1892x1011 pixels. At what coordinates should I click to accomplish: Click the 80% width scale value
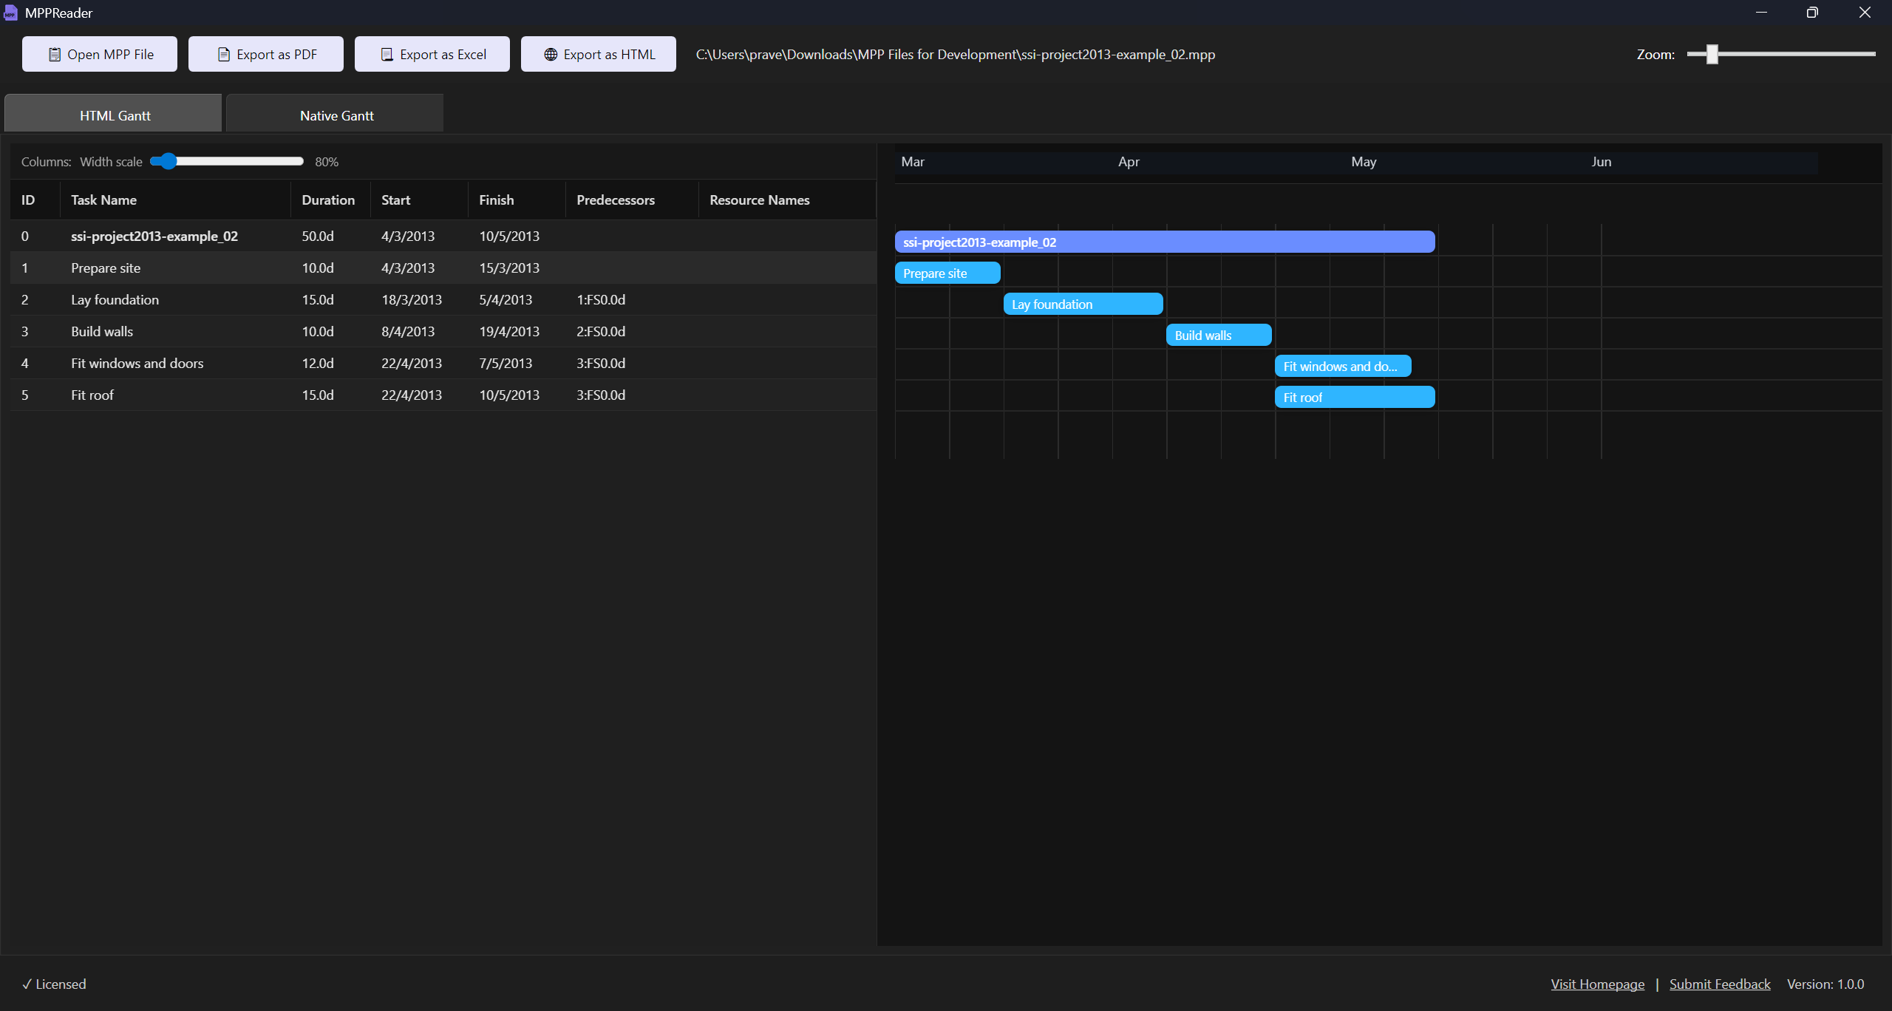tap(327, 162)
